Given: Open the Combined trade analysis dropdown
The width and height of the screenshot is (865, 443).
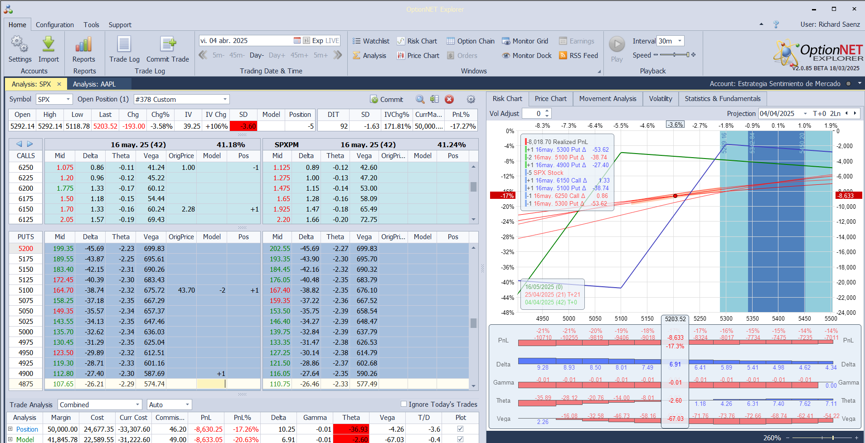Looking at the screenshot, I should [x=138, y=404].
